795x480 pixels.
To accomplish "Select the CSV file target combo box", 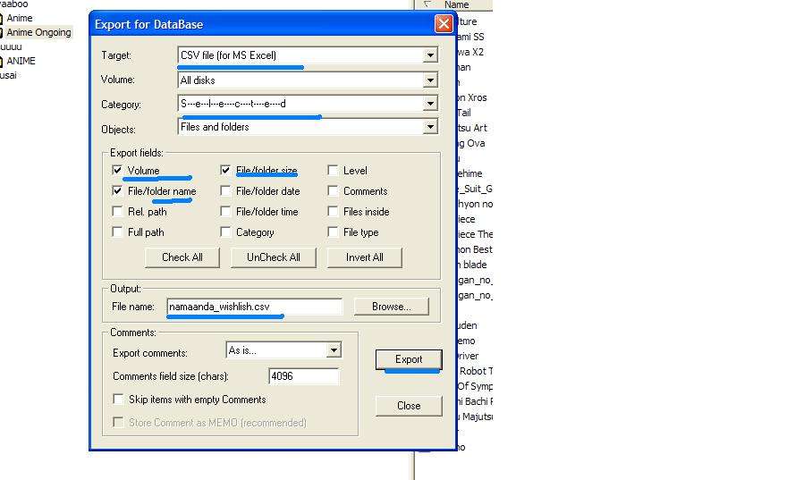I will 308,55.
